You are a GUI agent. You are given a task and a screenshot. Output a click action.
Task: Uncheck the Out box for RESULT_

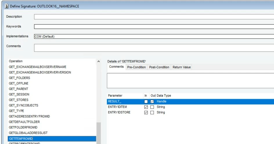pyautogui.click(x=152, y=101)
